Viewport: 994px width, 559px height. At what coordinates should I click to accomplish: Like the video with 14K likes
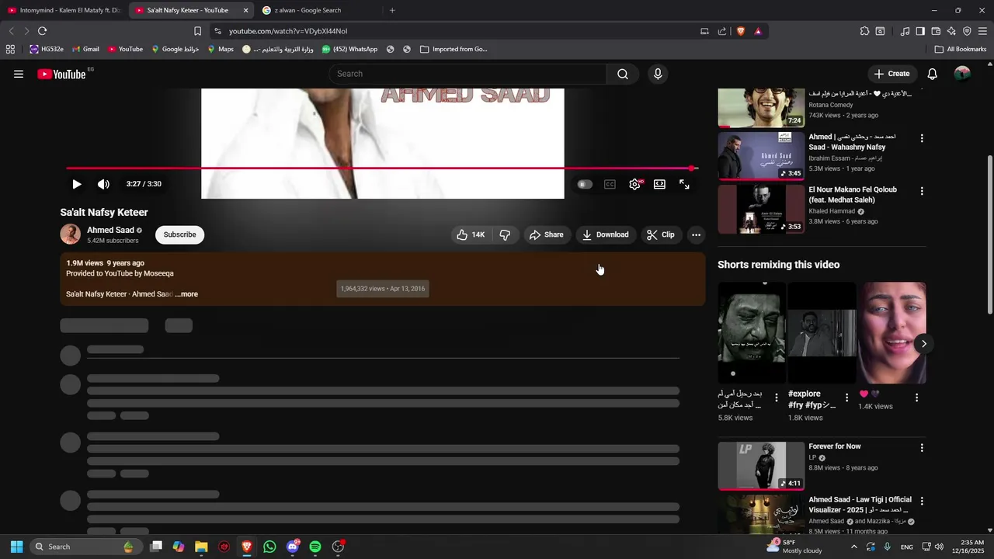(471, 234)
